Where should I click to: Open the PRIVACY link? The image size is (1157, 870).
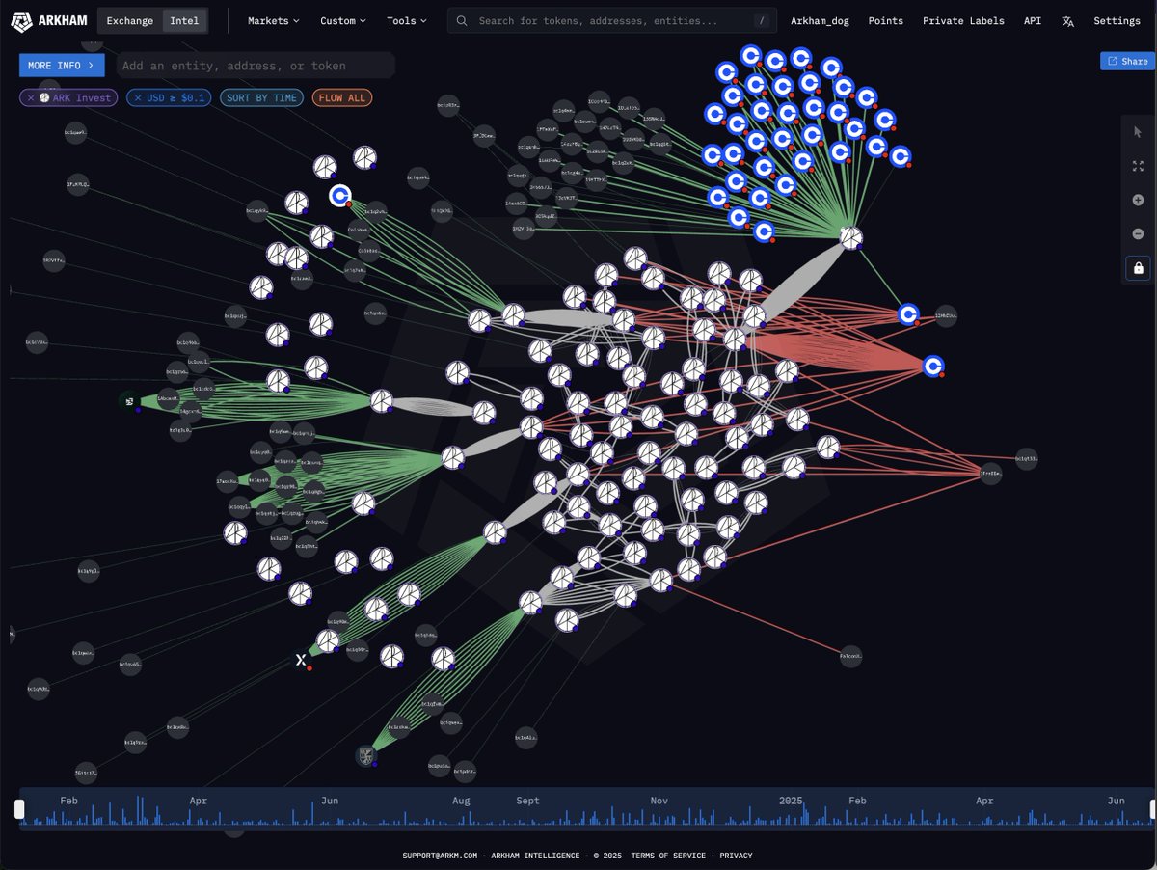point(736,856)
